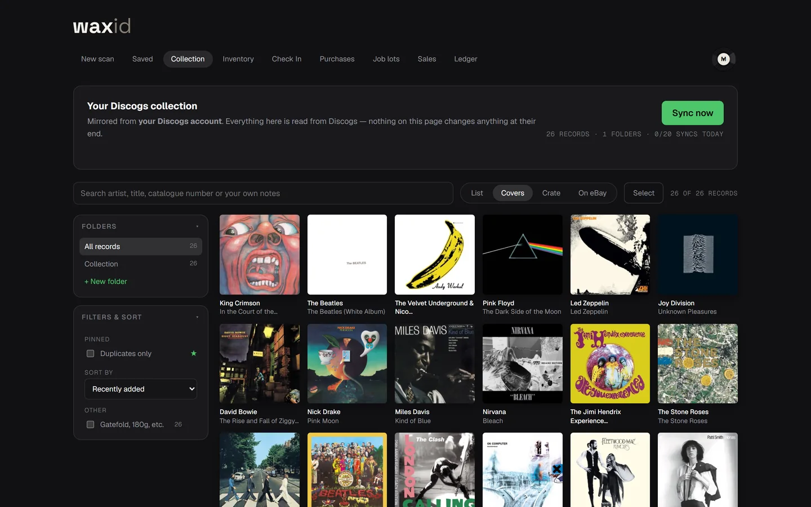
Task: Click the Sync now button
Action: click(x=693, y=113)
